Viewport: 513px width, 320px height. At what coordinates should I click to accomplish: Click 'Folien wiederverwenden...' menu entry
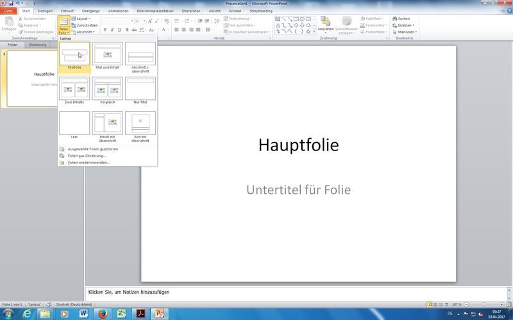[88, 163]
